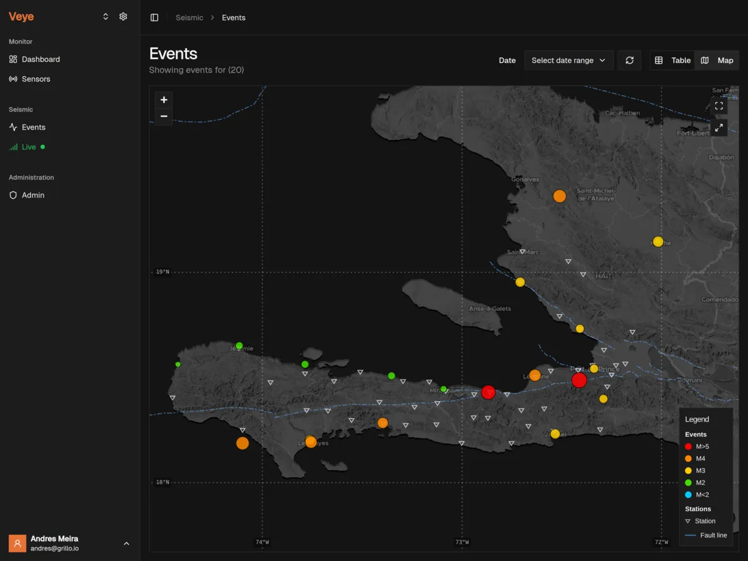Screen dimensions: 748x561
Task: Open the Select date range dropdown
Action: tap(568, 60)
